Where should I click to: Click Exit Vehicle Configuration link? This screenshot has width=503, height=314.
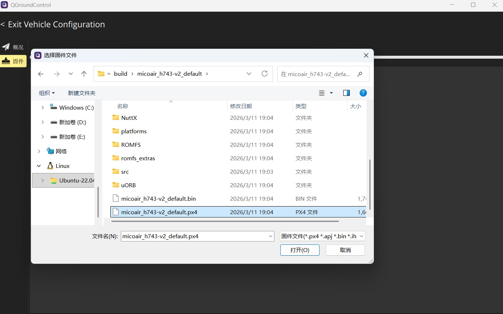(x=52, y=24)
